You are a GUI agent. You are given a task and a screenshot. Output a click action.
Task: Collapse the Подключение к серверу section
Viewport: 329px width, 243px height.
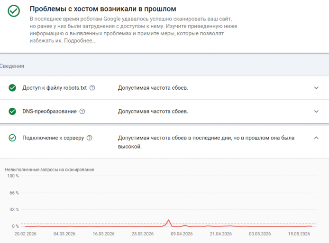316,138
